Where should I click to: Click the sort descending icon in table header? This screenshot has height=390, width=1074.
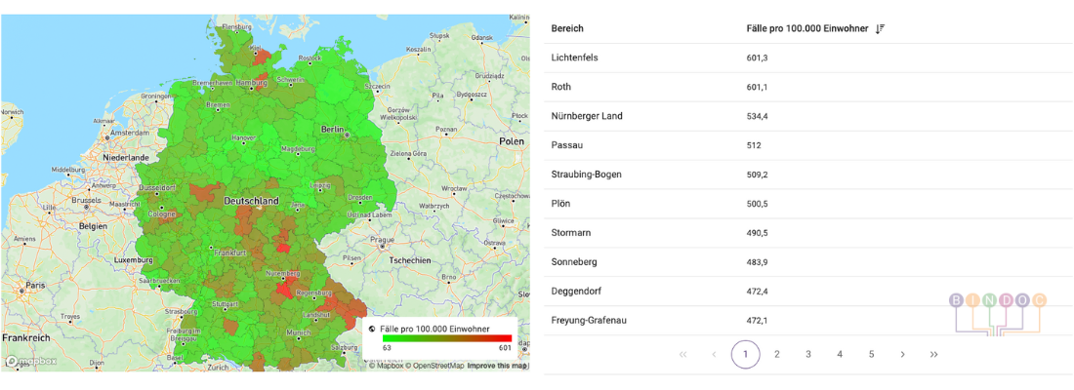880,29
